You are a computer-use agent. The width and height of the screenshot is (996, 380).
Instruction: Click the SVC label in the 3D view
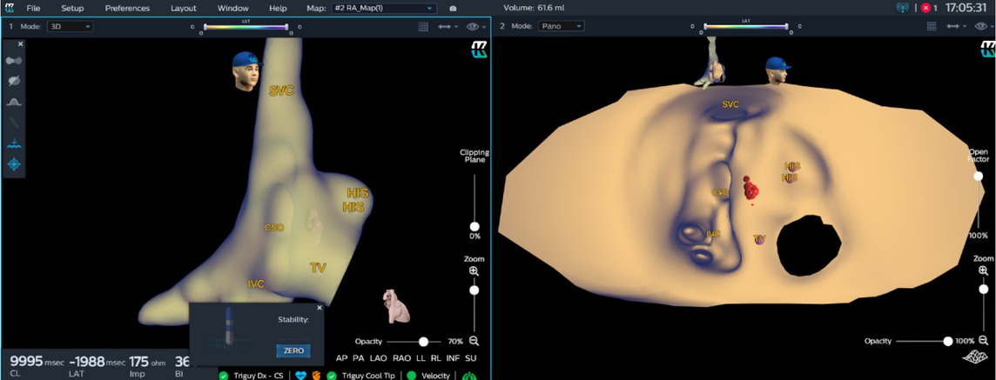click(281, 90)
